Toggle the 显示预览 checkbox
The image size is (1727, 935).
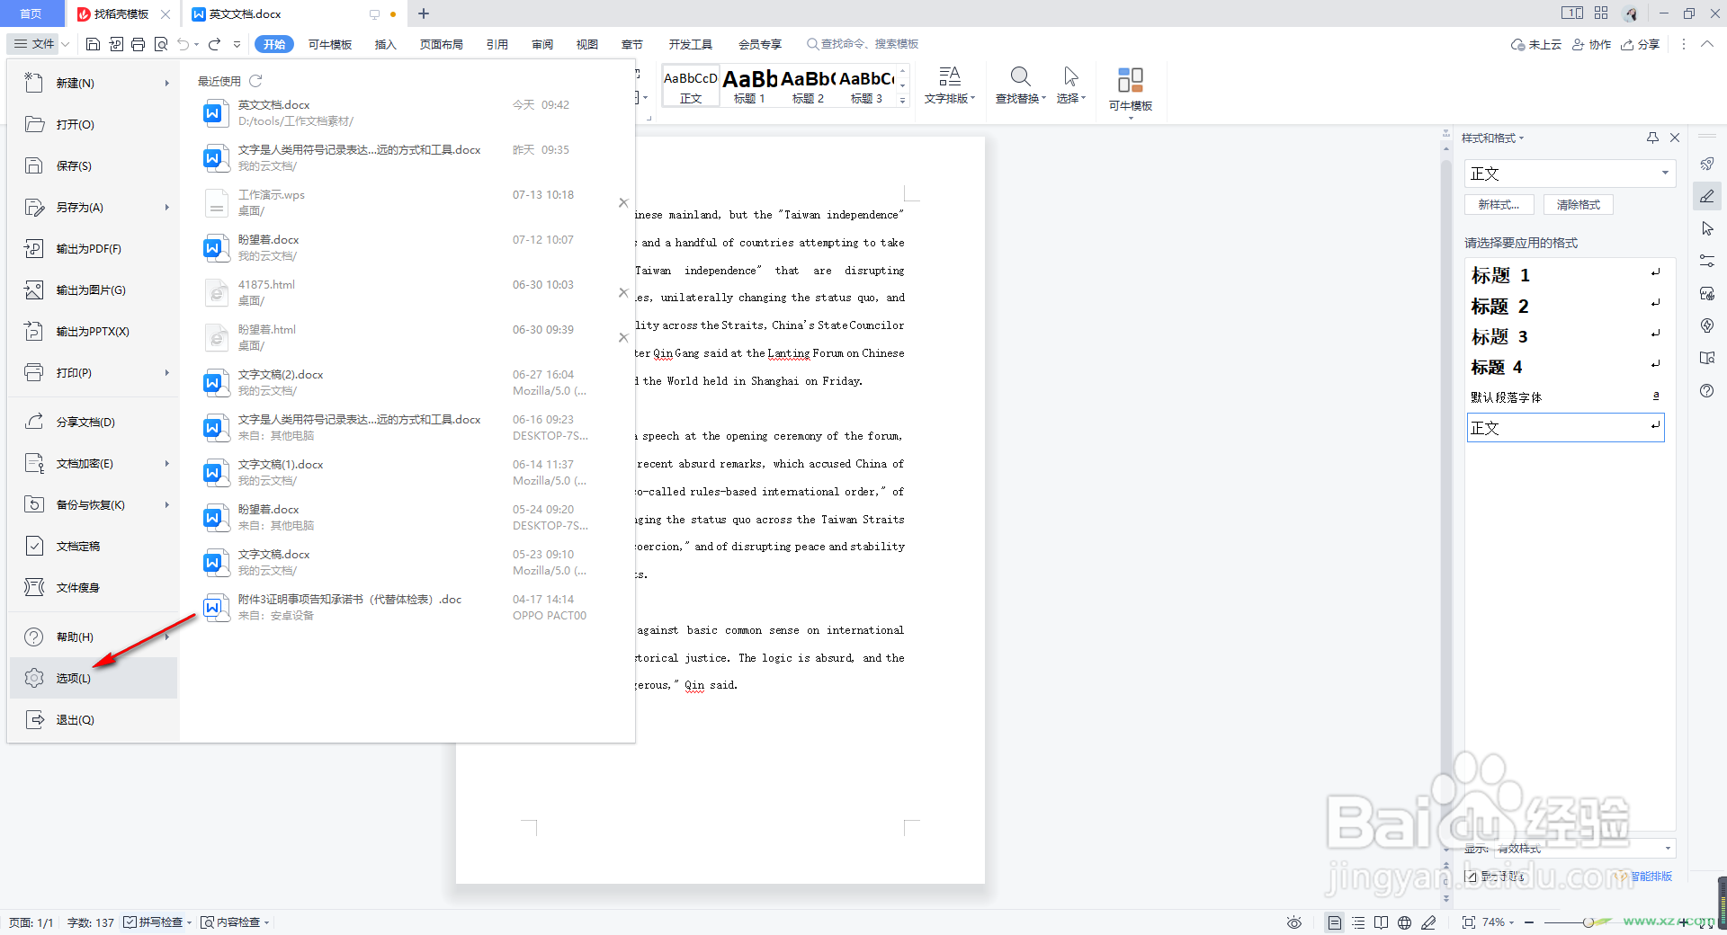(1471, 876)
